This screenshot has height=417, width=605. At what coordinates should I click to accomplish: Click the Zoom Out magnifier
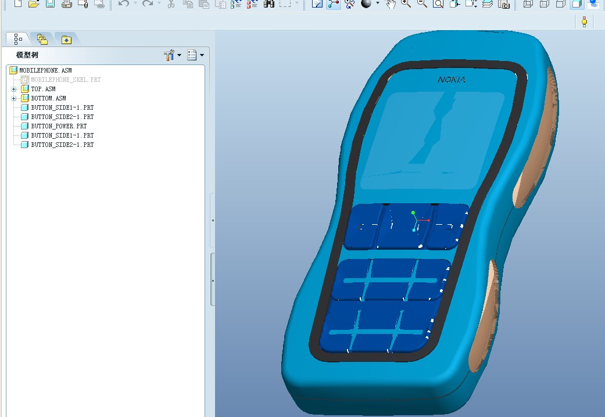pos(422,4)
